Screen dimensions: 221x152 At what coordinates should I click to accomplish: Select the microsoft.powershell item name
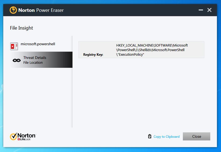(x=38, y=44)
